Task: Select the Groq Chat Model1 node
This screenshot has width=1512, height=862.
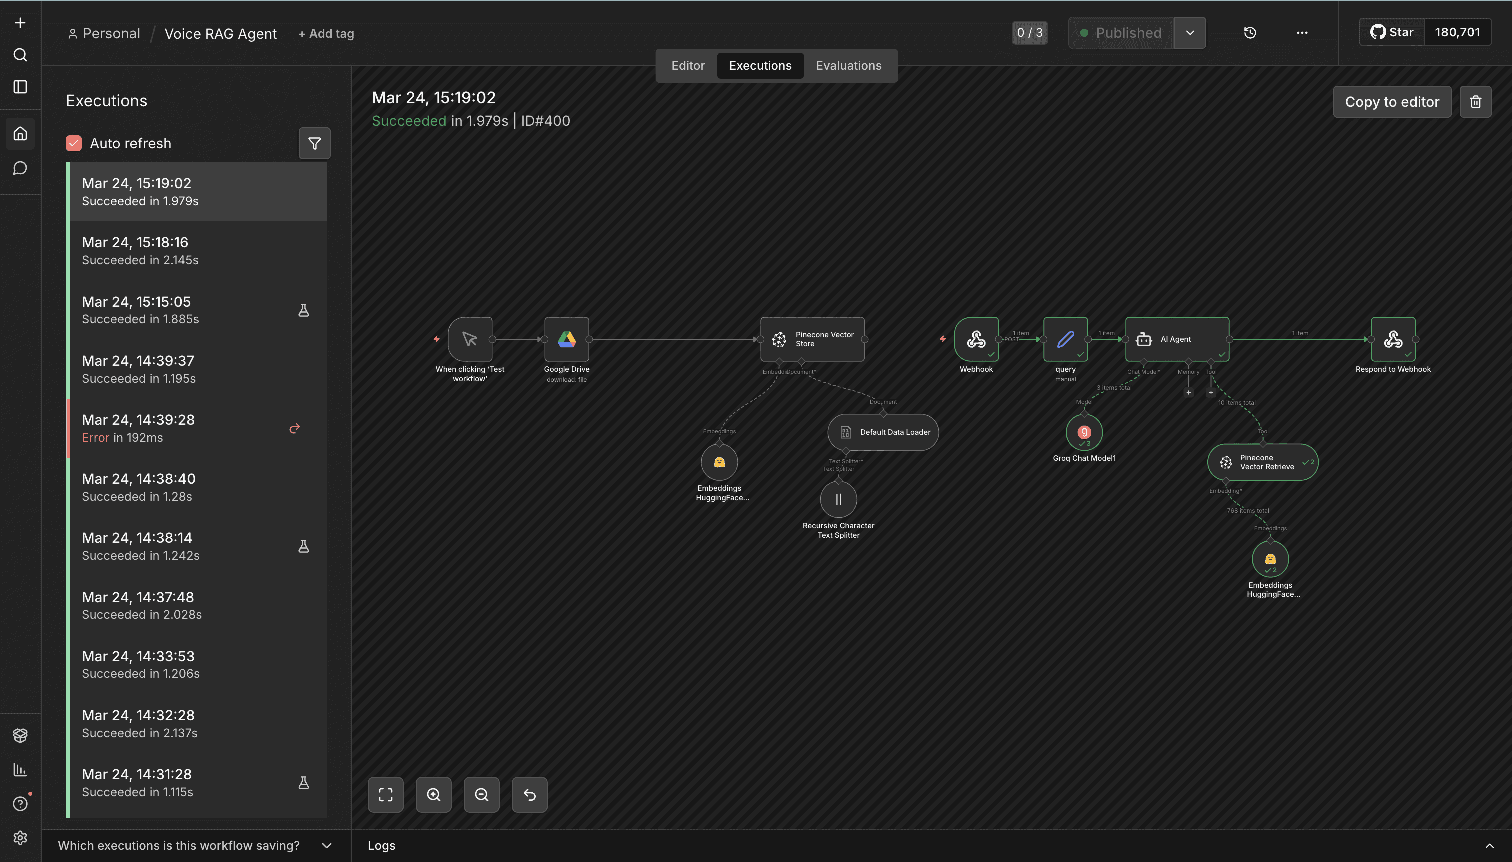Action: pos(1084,432)
